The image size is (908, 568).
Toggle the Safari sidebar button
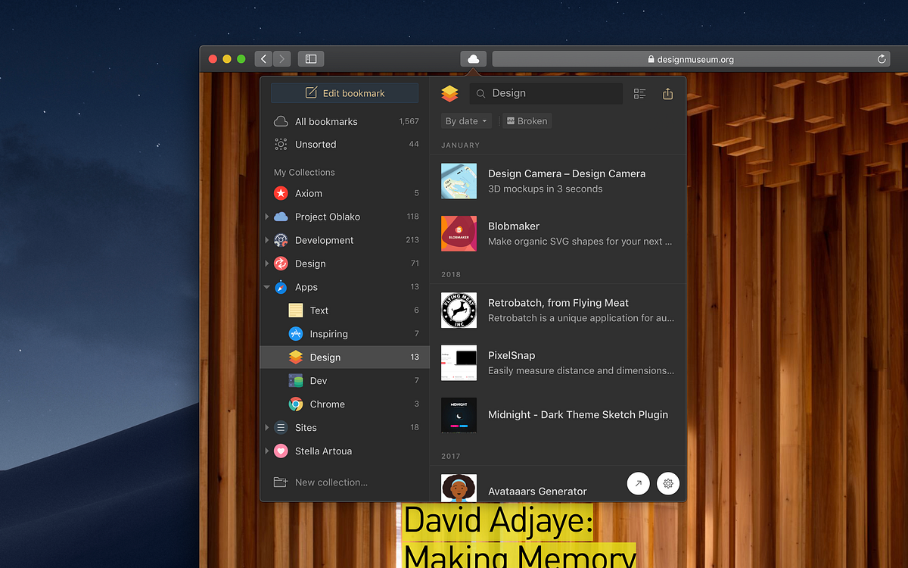(x=310, y=59)
